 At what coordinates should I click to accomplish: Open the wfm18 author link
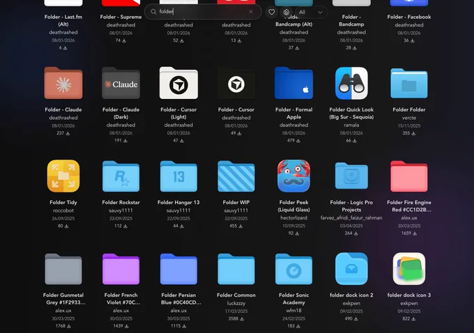(294, 311)
